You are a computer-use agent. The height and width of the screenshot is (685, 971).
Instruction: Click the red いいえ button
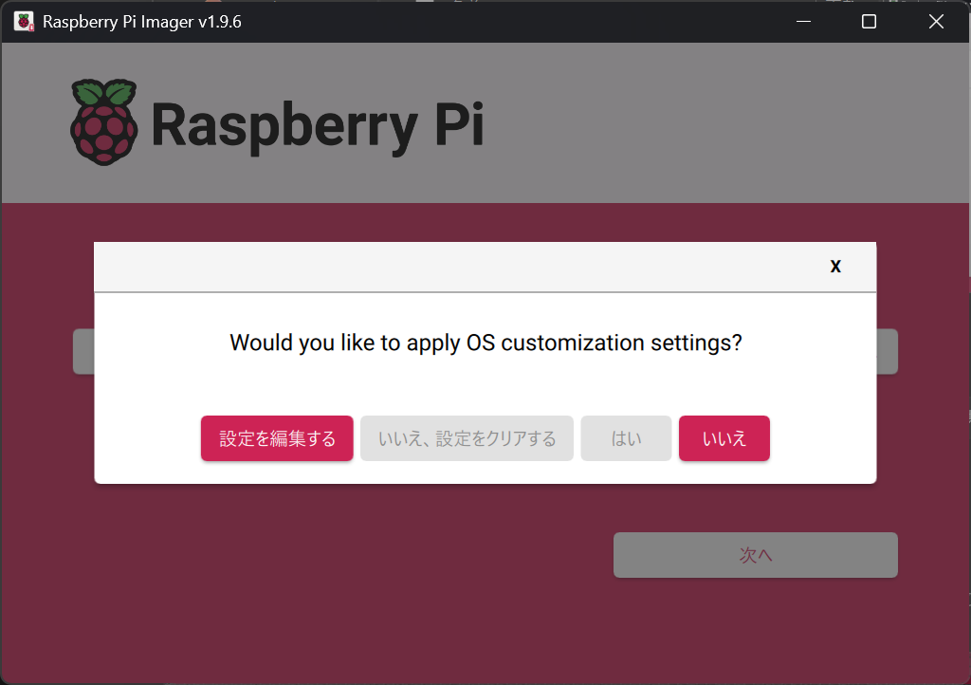[x=724, y=437]
